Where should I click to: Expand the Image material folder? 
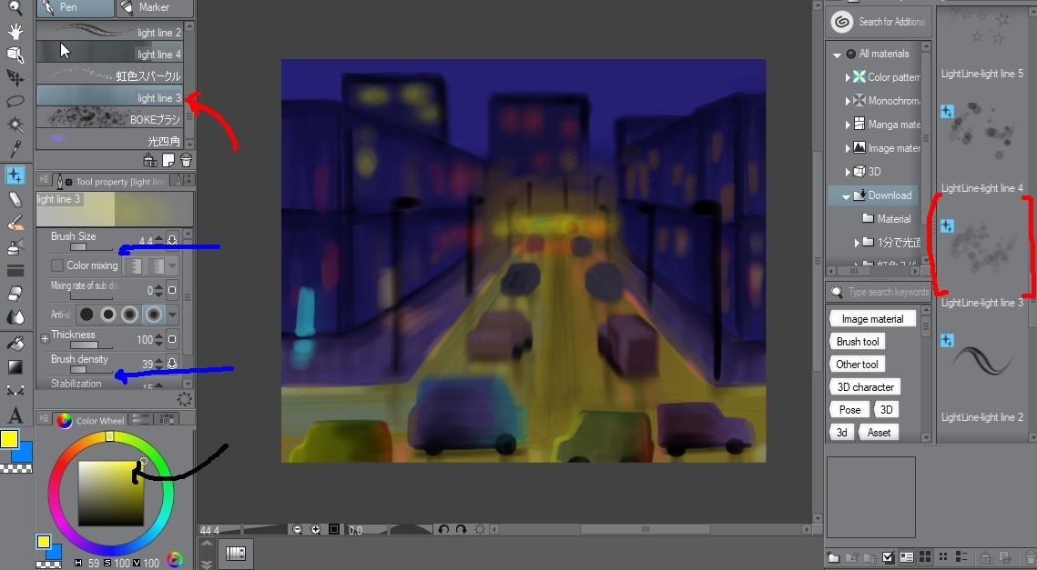pos(848,148)
